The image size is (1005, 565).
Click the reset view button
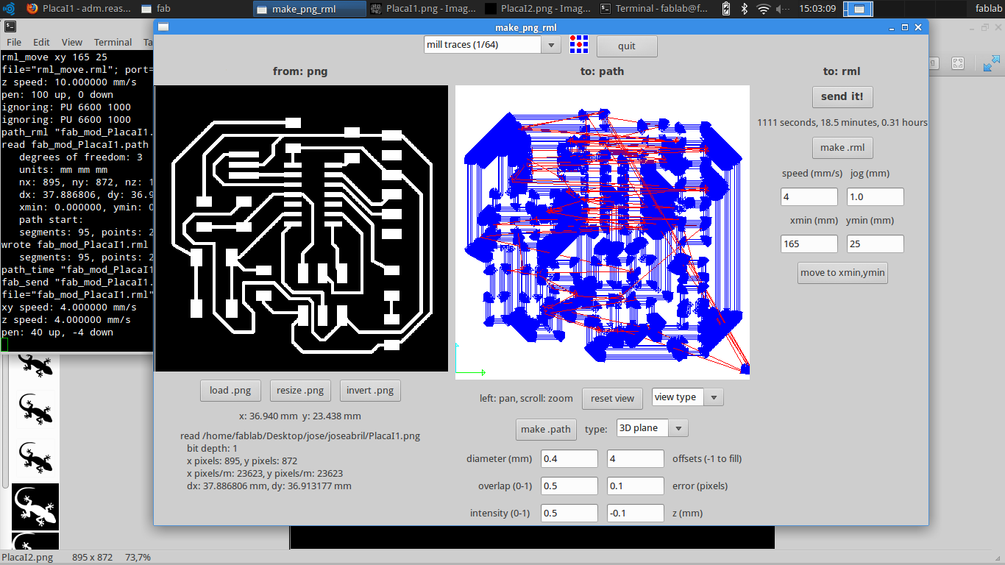pos(612,398)
